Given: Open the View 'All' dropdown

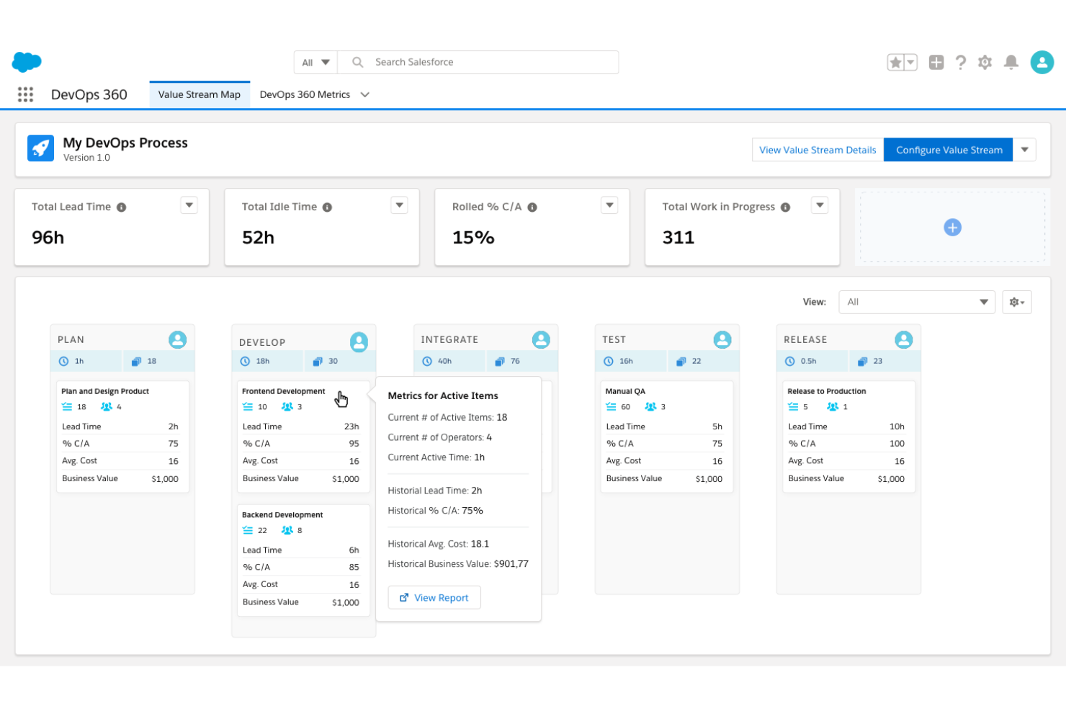Looking at the screenshot, I should [x=916, y=302].
